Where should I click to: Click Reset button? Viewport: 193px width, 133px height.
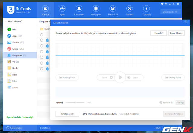(x=106, y=78)
